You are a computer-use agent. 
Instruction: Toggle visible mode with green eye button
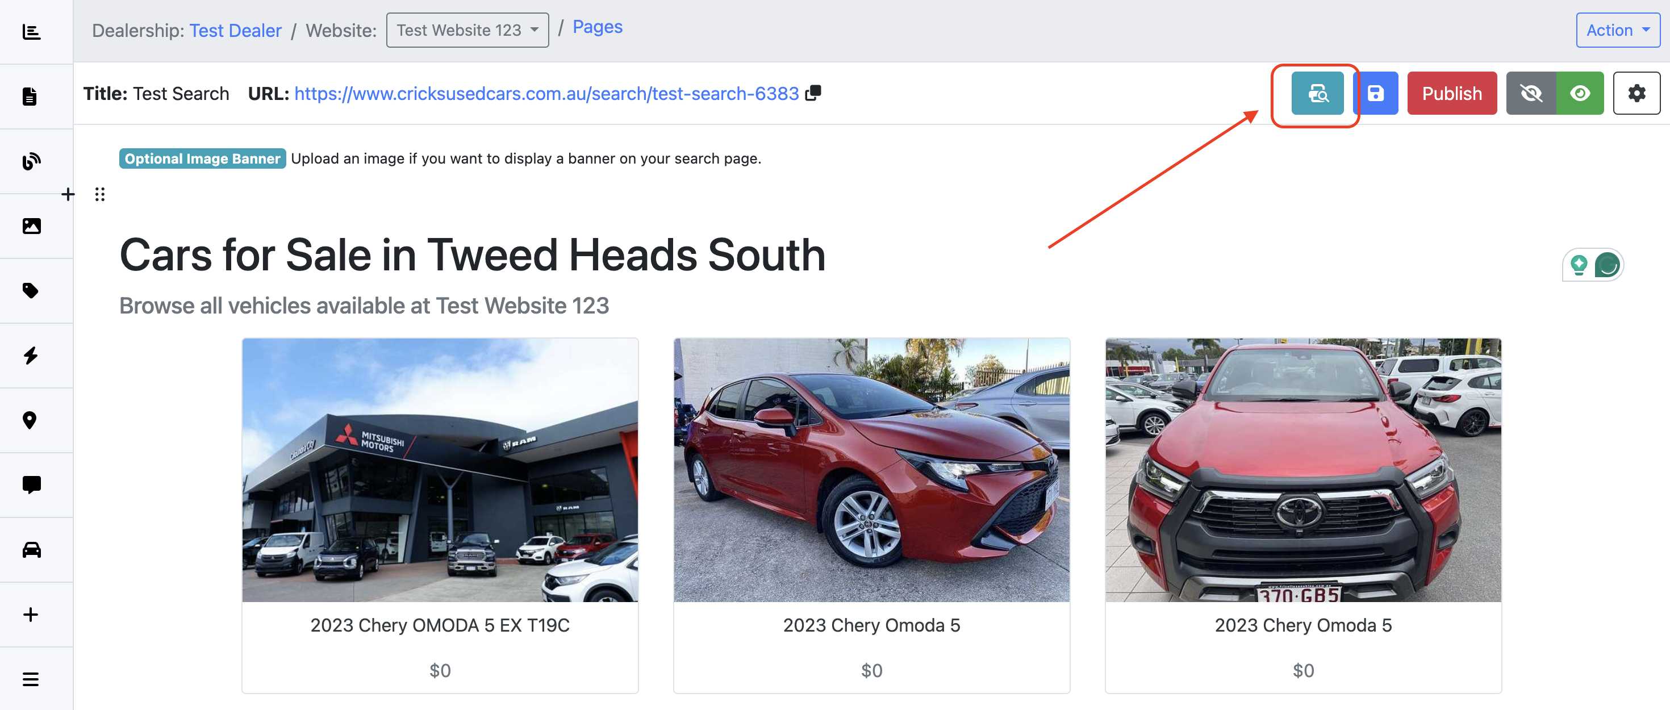1580,93
